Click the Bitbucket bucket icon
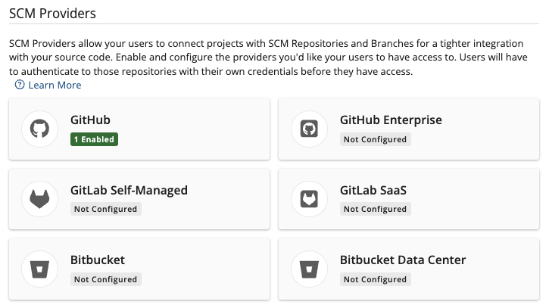Screen dimensions: 549x308 (39, 269)
